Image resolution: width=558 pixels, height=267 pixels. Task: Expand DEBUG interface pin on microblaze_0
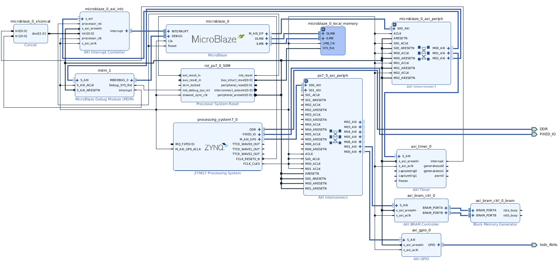(168, 36)
